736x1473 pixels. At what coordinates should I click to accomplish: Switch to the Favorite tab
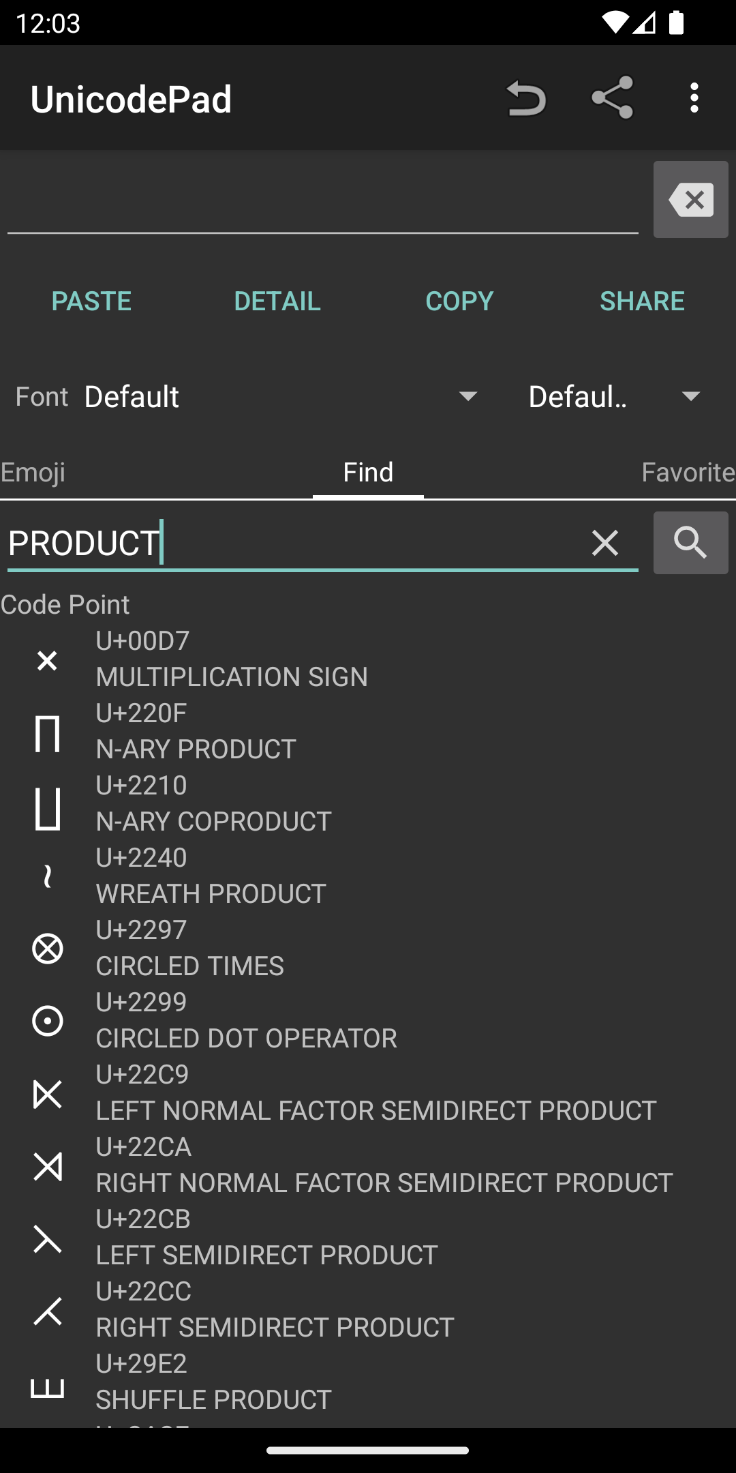(687, 473)
